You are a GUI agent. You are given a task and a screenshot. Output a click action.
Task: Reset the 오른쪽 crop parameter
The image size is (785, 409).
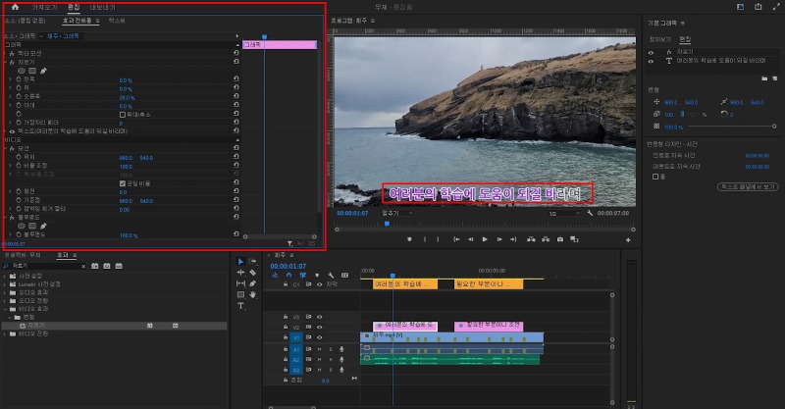235,97
